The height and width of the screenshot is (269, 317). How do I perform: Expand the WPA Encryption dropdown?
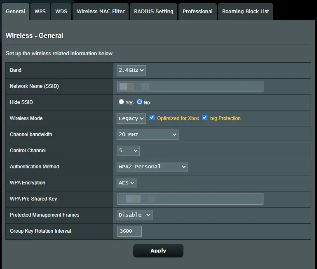(x=127, y=183)
